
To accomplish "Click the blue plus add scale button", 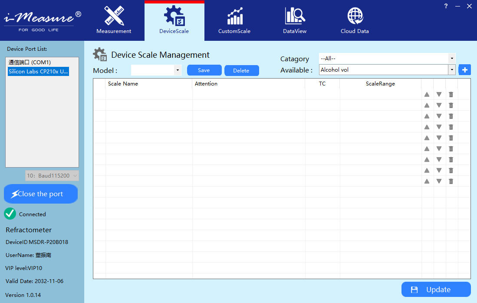I will point(464,70).
